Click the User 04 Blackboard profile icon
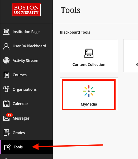138x159 pixels. pyautogui.click(x=6, y=46)
